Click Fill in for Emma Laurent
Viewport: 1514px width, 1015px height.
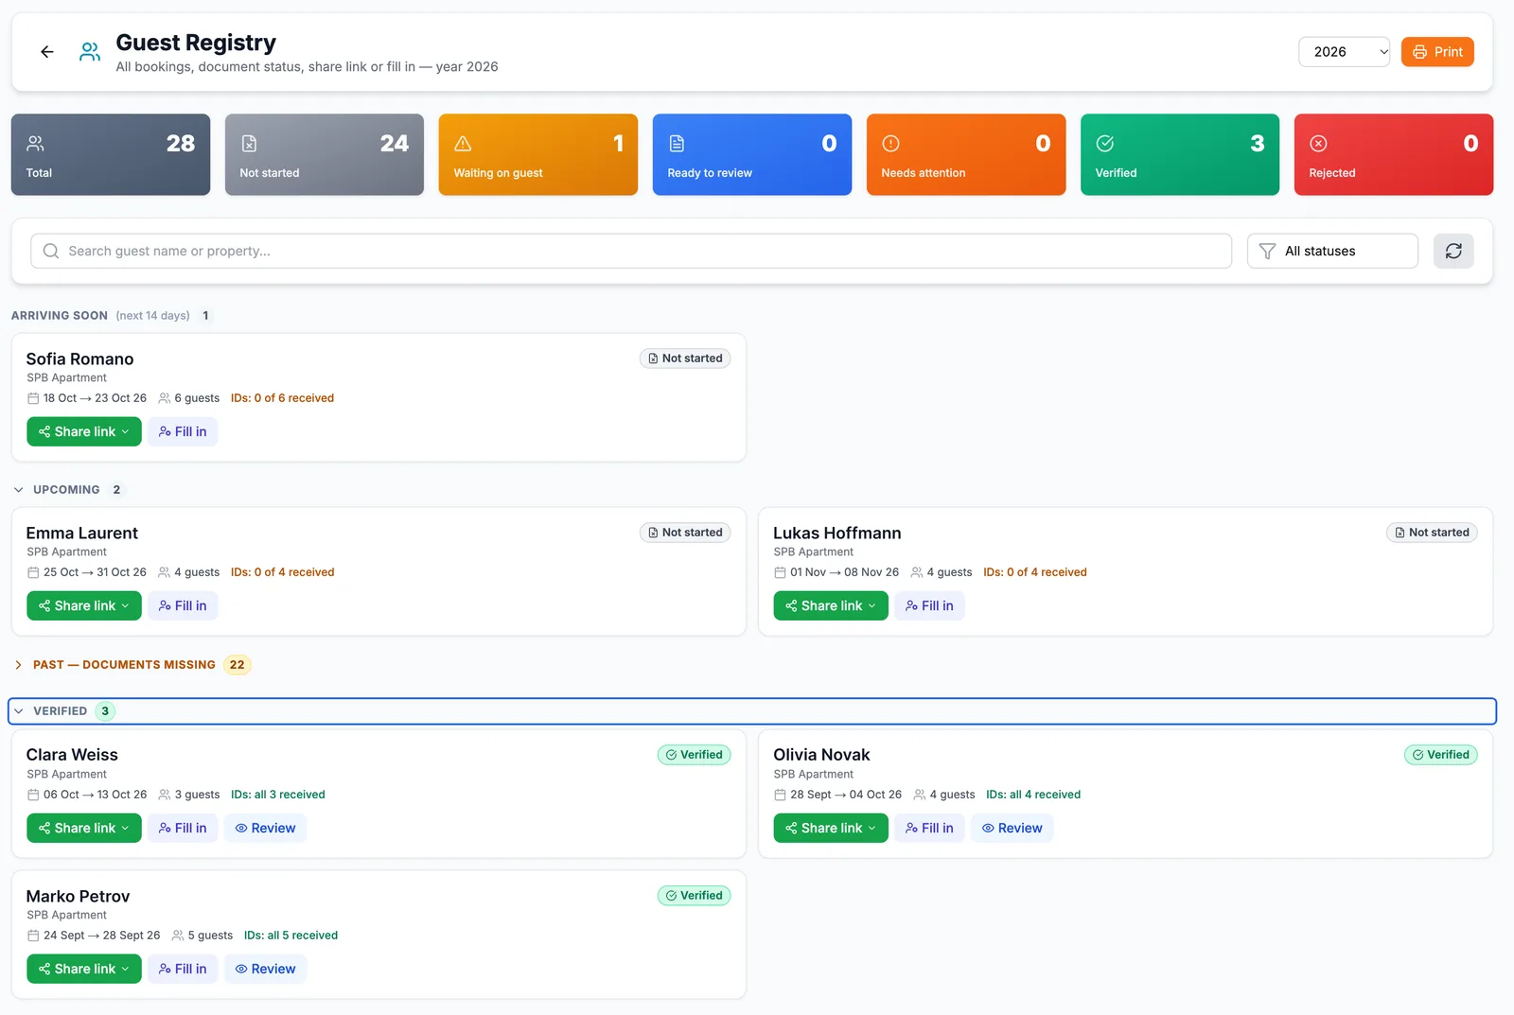(183, 605)
